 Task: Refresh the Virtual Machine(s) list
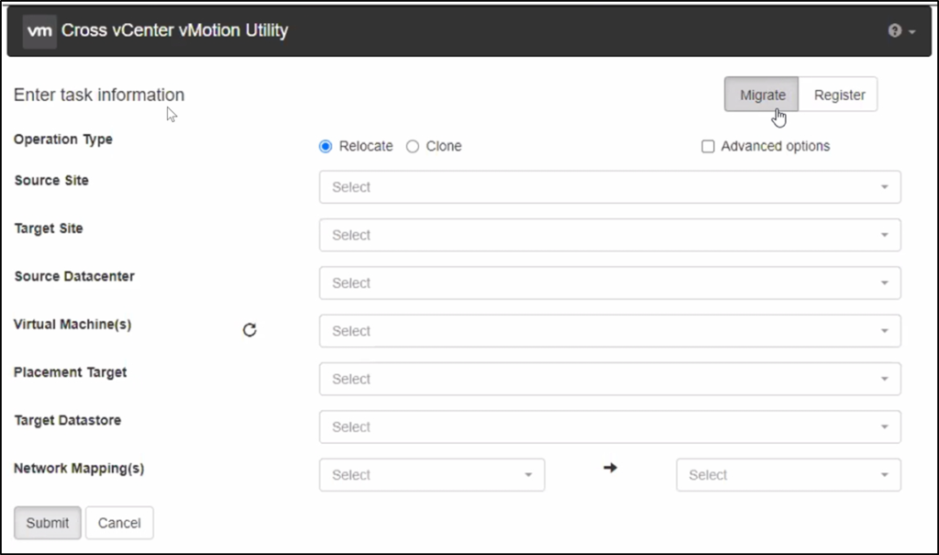[249, 329]
